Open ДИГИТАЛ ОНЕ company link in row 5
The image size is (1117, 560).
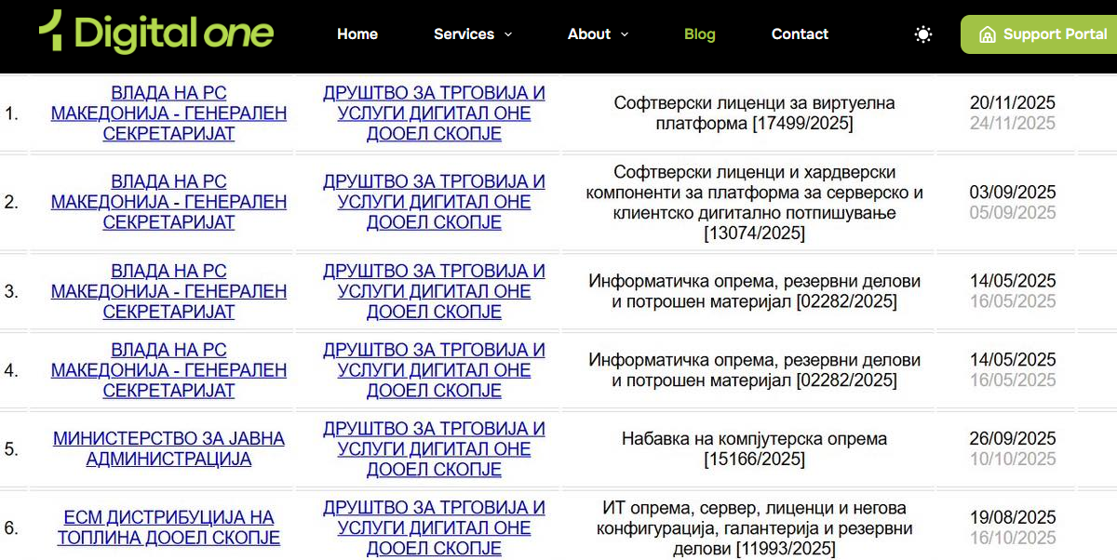coord(434,448)
